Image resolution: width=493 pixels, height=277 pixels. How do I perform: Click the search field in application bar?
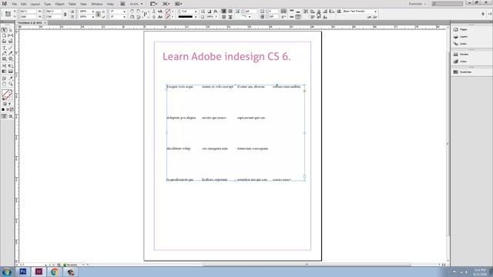[447, 4]
